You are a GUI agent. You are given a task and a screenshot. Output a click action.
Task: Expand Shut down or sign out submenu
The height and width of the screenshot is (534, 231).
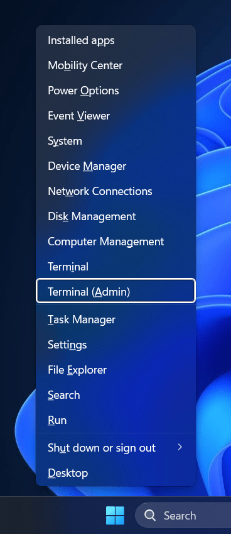coord(115,447)
